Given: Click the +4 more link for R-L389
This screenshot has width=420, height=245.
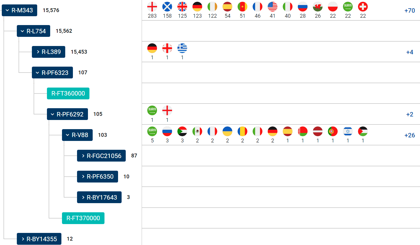Looking at the screenshot, I should [x=410, y=52].
